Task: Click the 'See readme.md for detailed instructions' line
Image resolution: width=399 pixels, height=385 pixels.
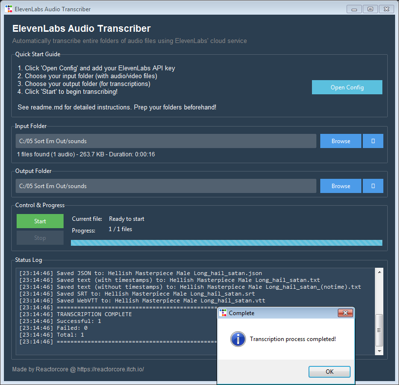Action: (117, 107)
